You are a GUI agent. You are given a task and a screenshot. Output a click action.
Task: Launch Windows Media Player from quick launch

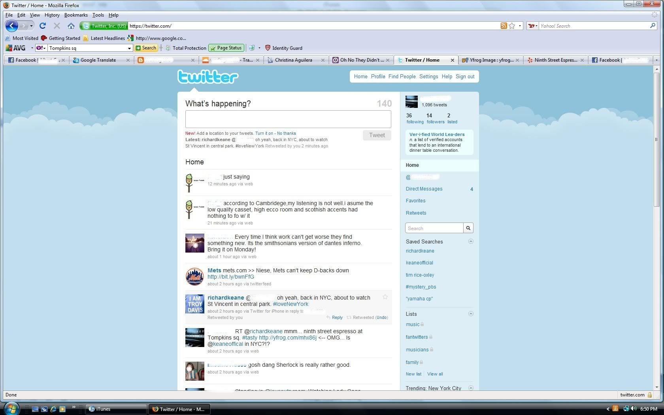coord(62,409)
